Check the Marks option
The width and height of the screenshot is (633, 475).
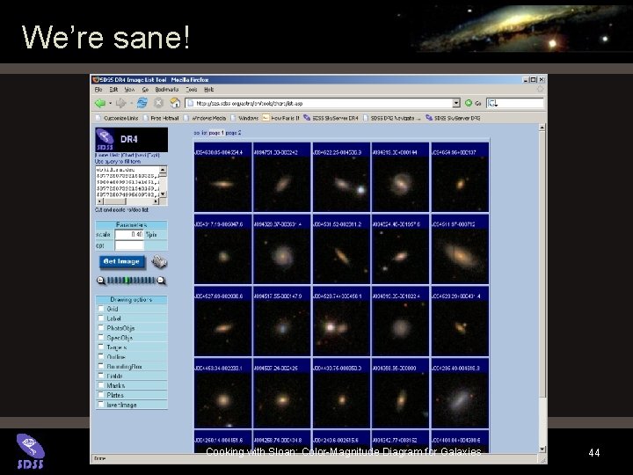(101, 385)
